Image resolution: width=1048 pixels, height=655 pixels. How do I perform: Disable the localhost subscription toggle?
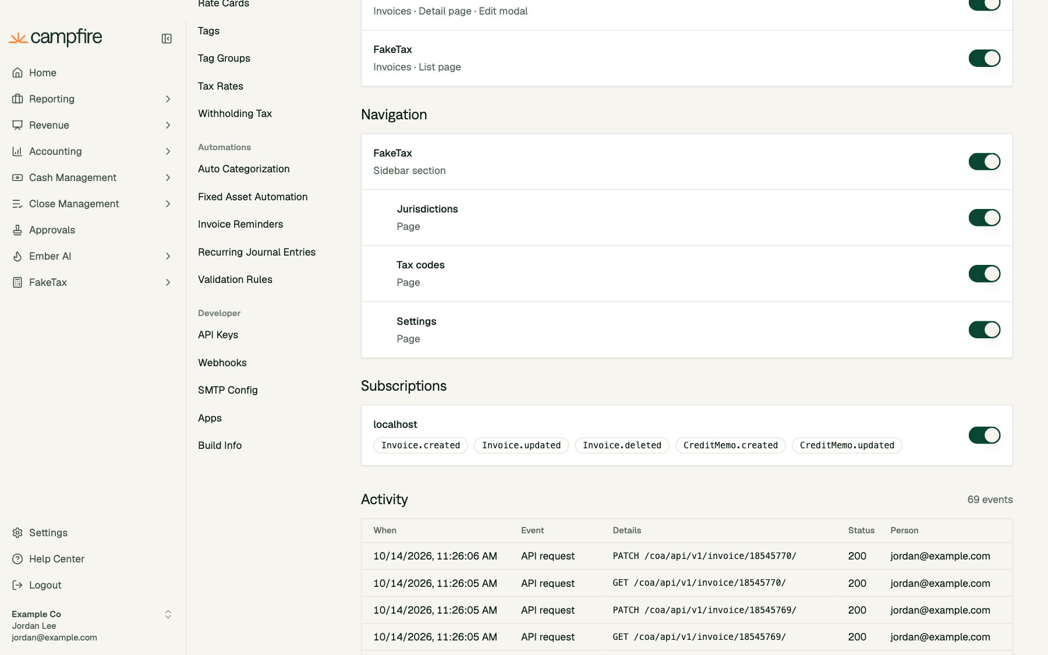pos(985,435)
